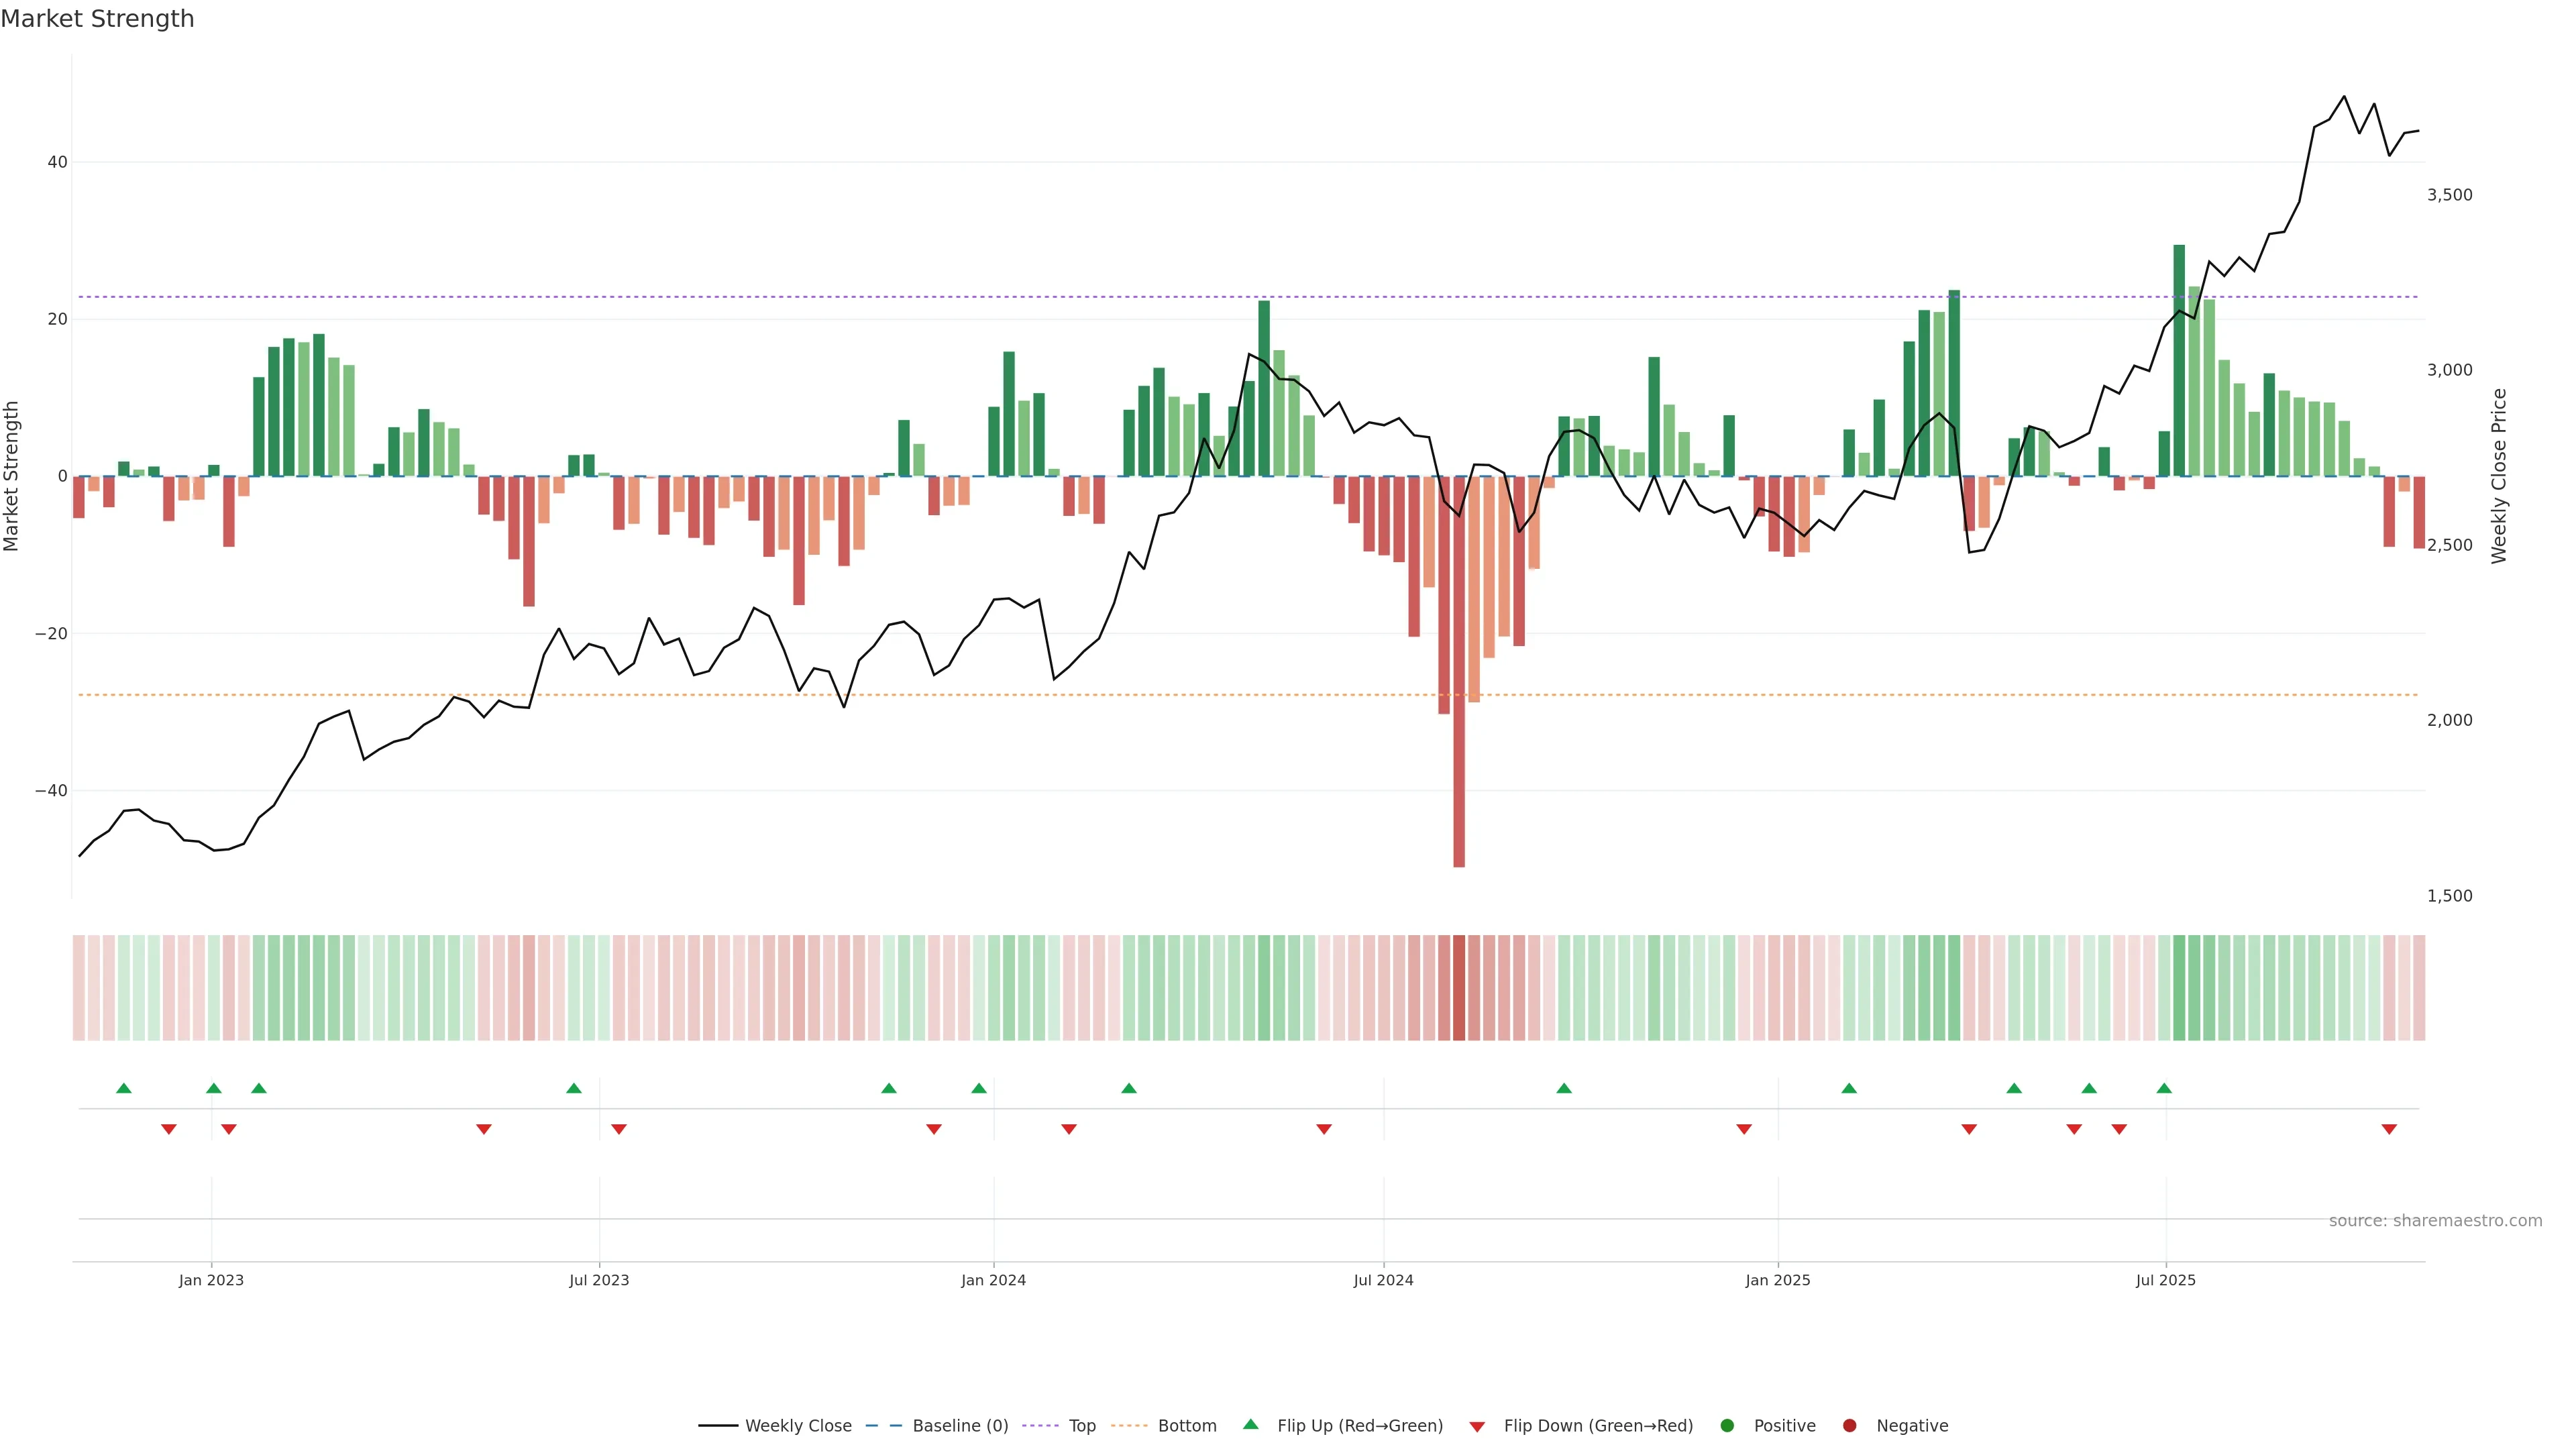Click the source: sharemaestro.com text
2576x1449 pixels.
2435,1220
